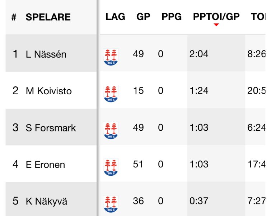Screen dimensions: 271x216
Task: Select the SPELARE column header
Action: 48,17
